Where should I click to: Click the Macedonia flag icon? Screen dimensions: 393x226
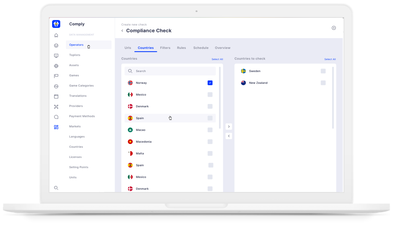[130, 142]
